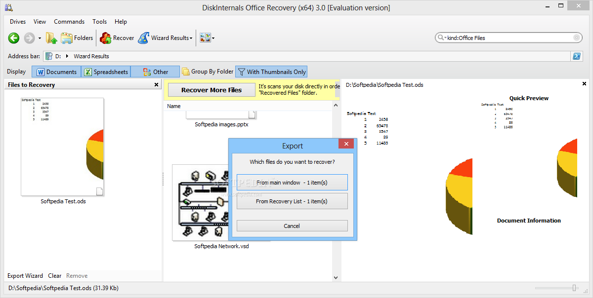Close the Quick Preview pane

[x=584, y=84]
